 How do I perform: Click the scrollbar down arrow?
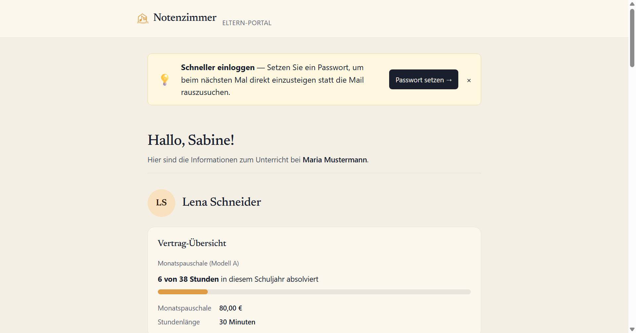tap(632, 329)
